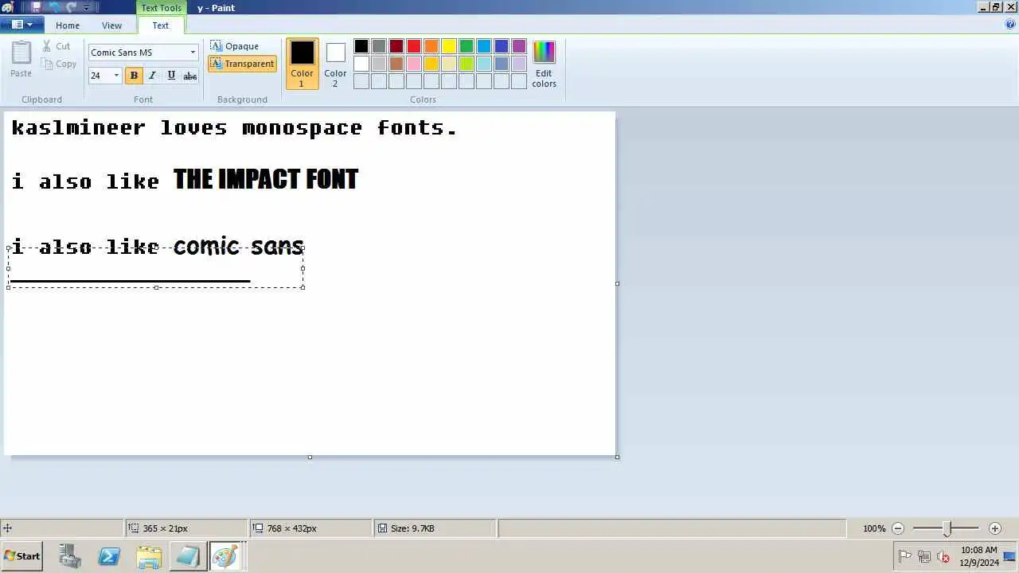Select the Color 1 foreground button
The image size is (1019, 573).
(302, 64)
